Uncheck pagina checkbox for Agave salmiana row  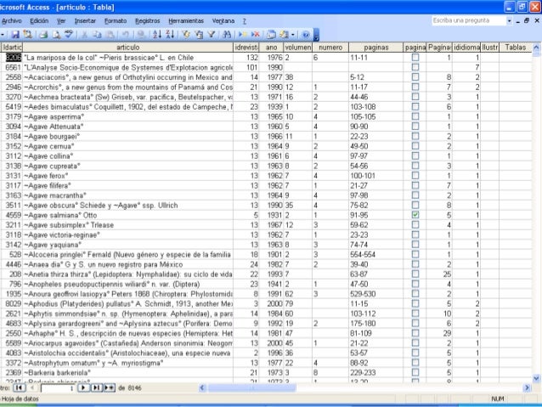(415, 216)
